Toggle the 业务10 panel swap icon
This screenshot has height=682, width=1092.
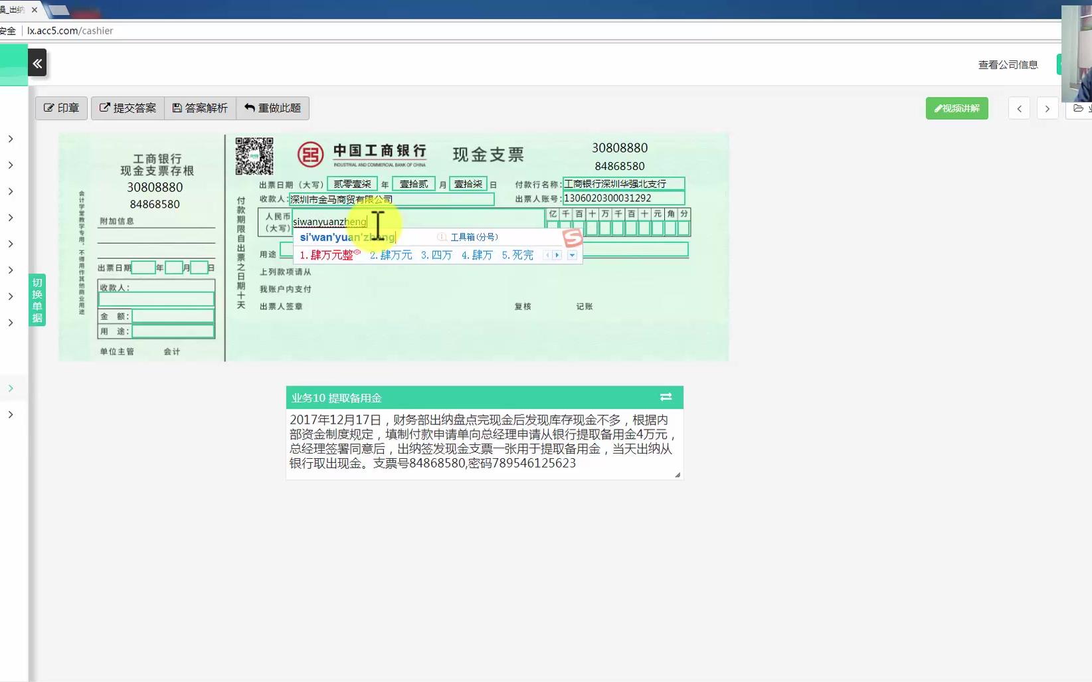[x=666, y=397]
